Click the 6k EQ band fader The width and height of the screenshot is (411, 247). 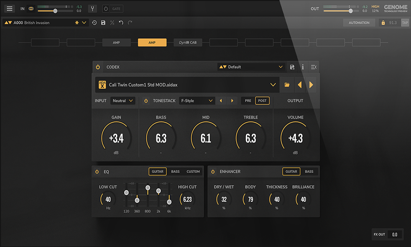[x=169, y=202]
